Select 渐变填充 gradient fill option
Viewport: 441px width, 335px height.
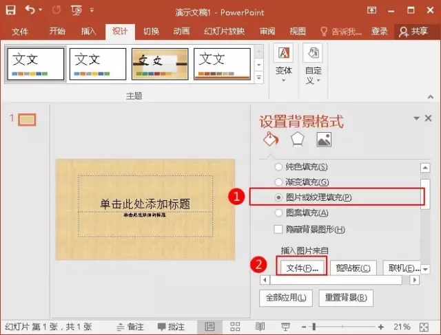click(x=278, y=182)
